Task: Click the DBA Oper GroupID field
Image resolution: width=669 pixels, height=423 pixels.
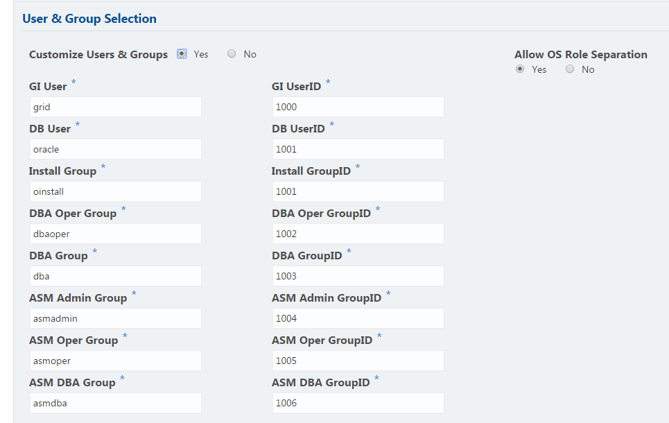Action: [x=358, y=234]
